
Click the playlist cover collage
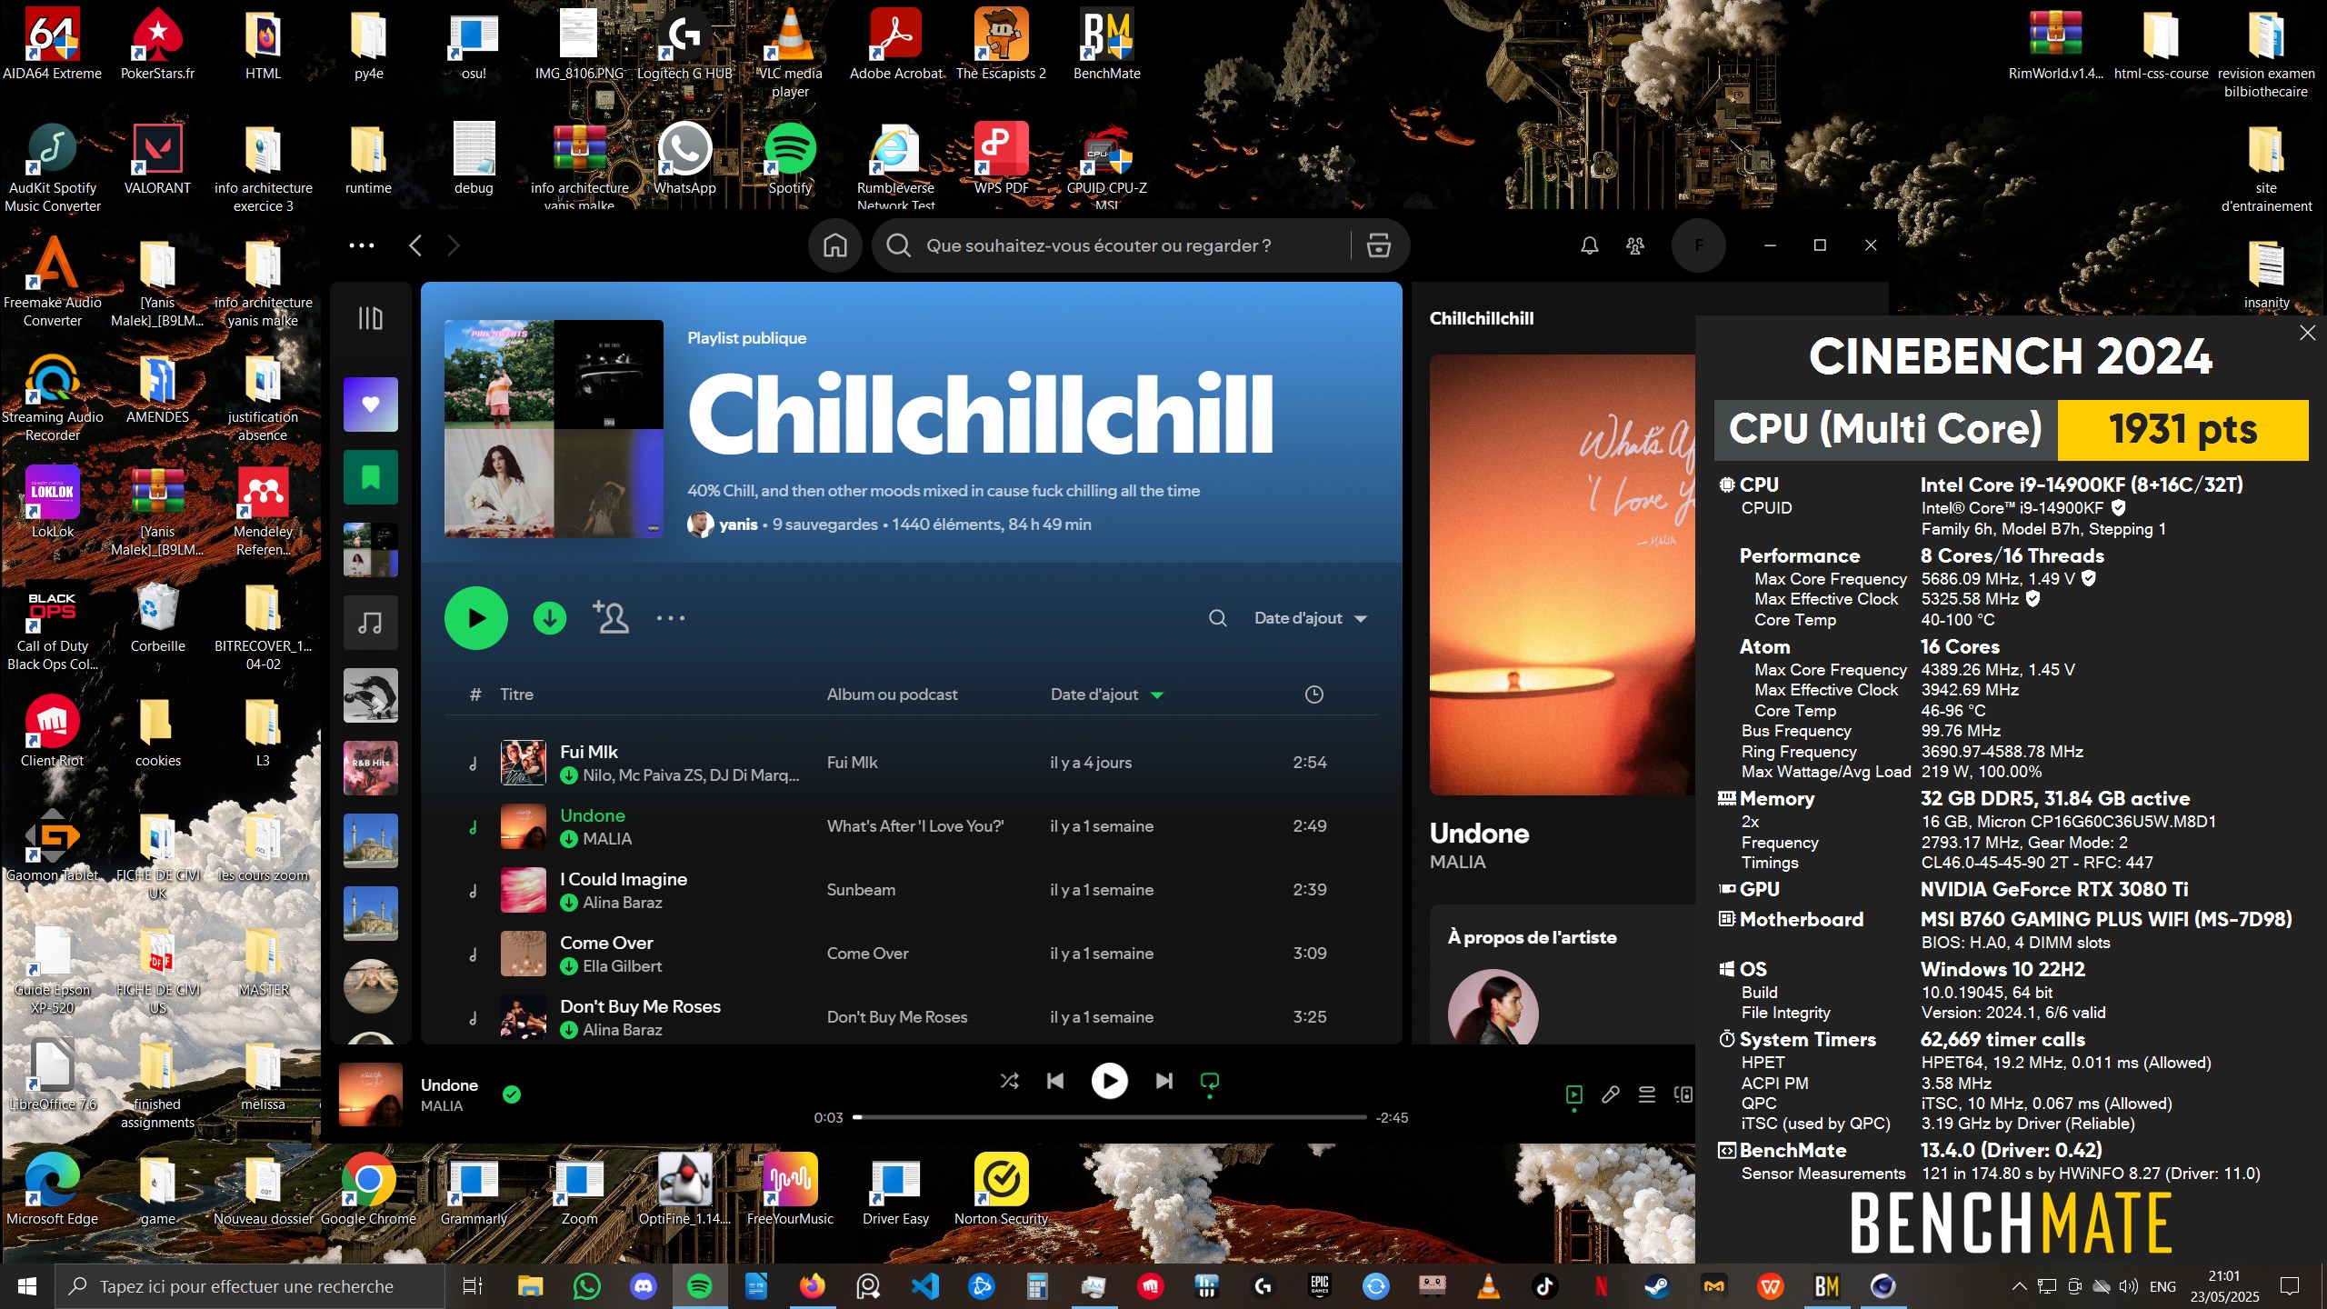pos(554,428)
